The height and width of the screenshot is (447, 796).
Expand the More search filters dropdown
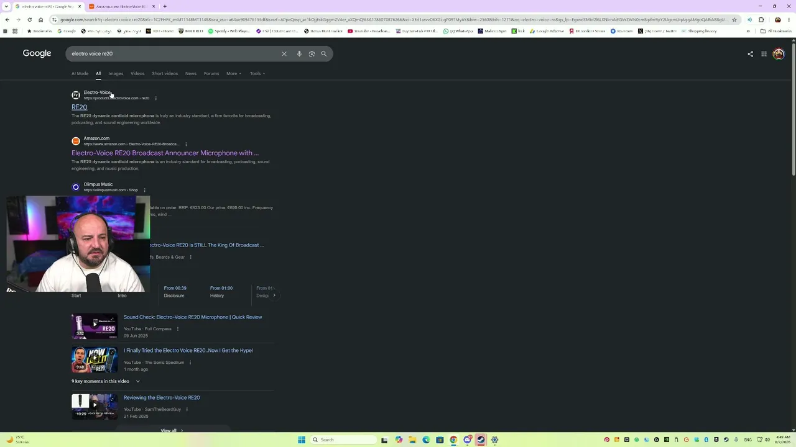pyautogui.click(x=234, y=73)
